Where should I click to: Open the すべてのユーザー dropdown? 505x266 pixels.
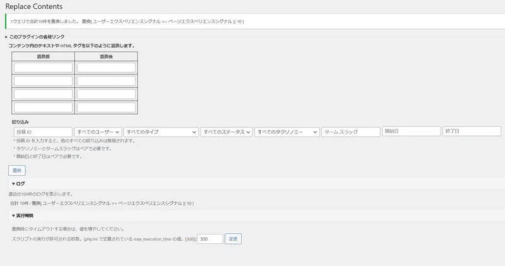[98, 132]
